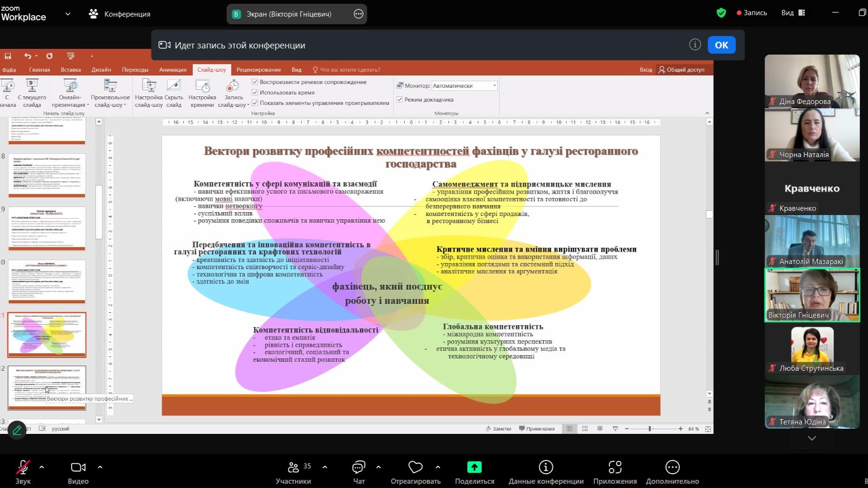Unmute microphone with the Звук icon

(x=22, y=468)
